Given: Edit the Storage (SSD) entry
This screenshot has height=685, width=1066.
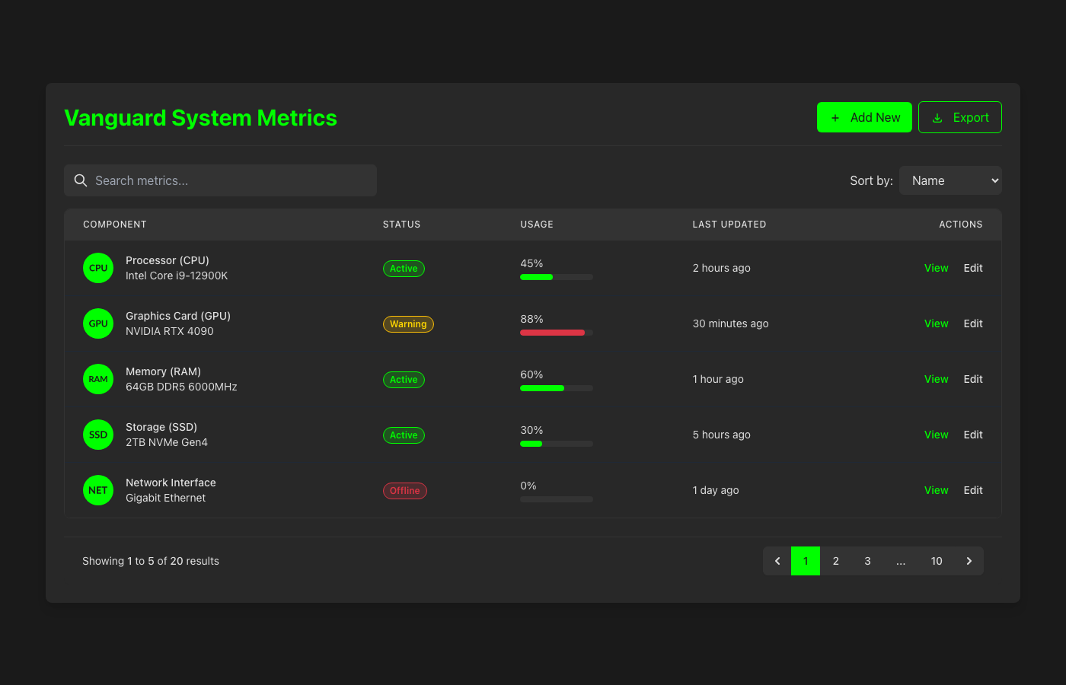Looking at the screenshot, I should click(x=973, y=434).
